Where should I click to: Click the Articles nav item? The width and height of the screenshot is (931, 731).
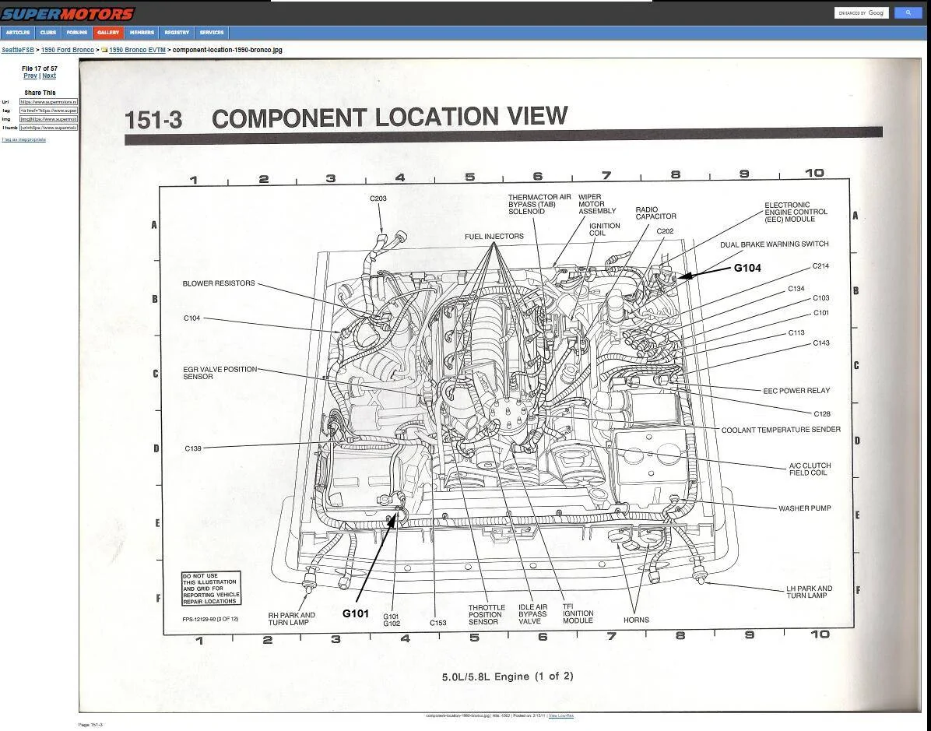coord(17,32)
